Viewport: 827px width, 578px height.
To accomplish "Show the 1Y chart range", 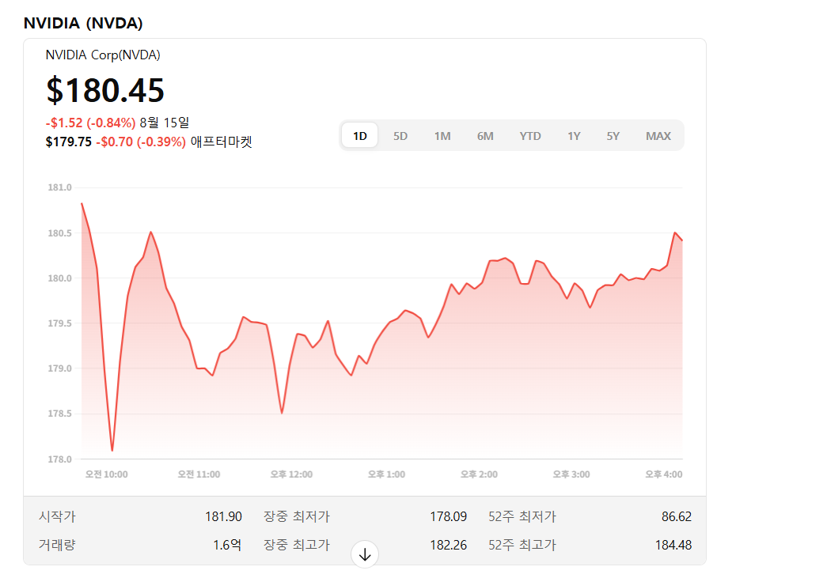I will point(574,136).
